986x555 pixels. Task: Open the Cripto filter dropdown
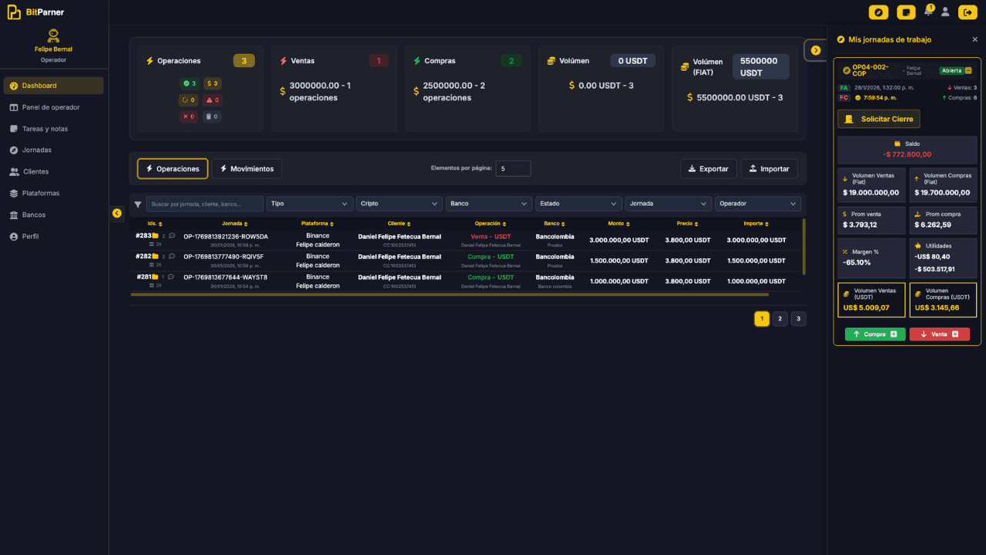click(x=399, y=204)
